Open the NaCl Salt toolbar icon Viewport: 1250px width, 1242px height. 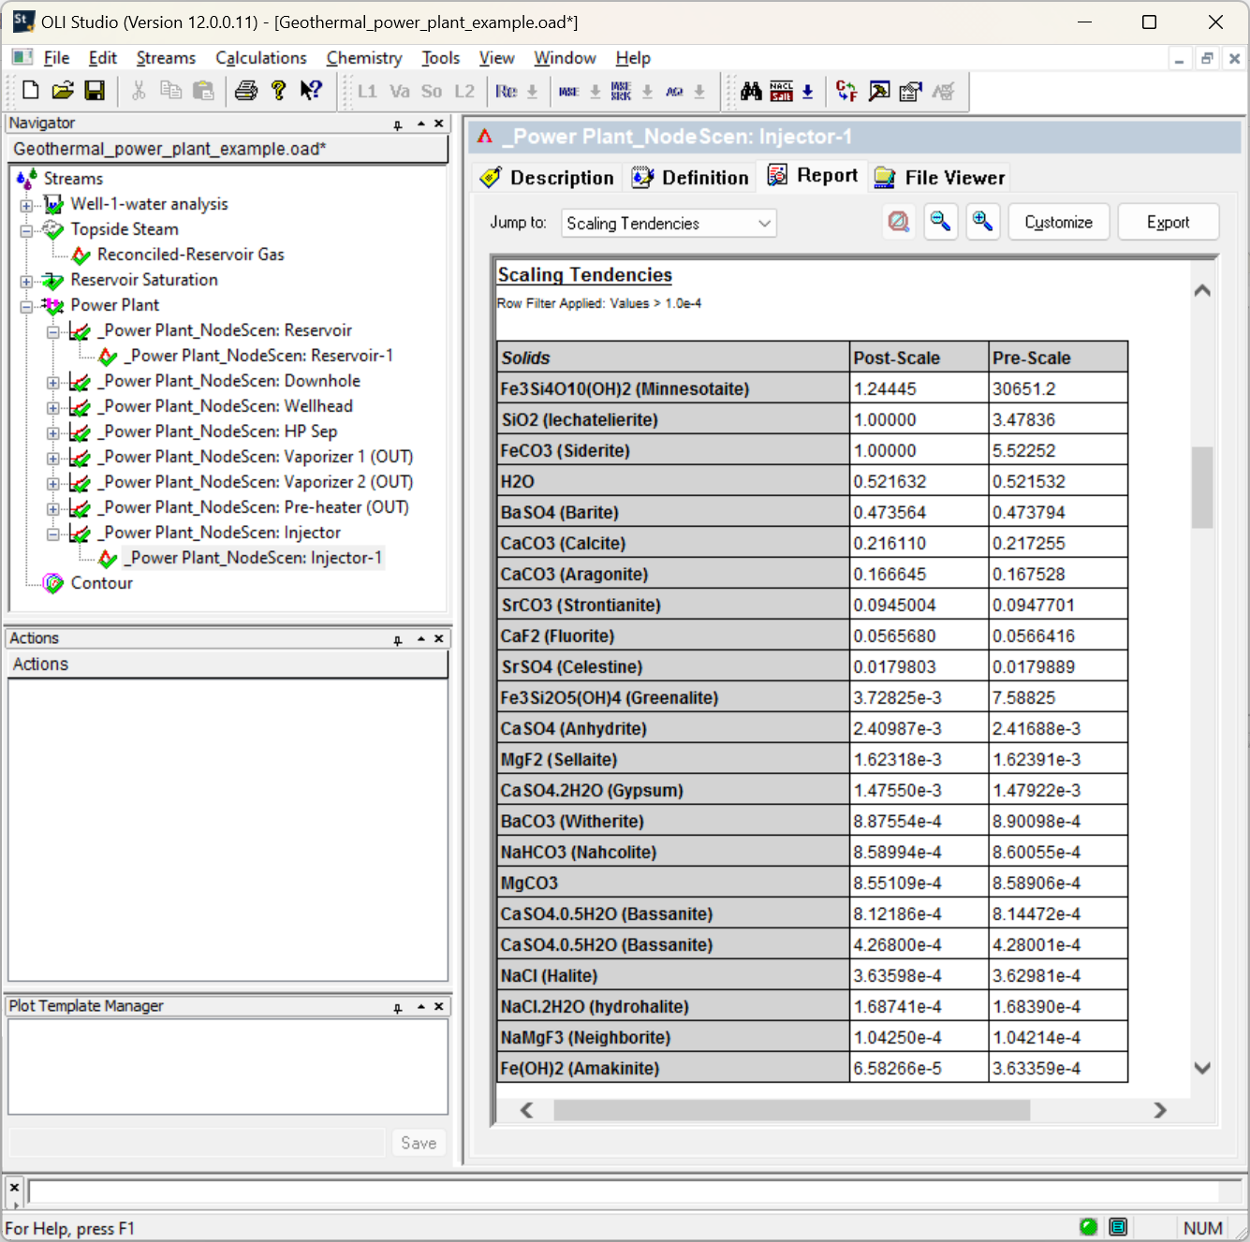point(781,91)
